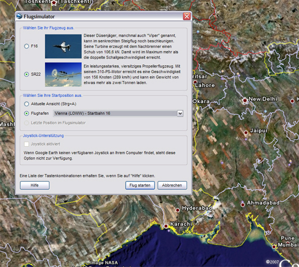
Task: Click the New Delhi capital star marker
Action: click(x=245, y=101)
